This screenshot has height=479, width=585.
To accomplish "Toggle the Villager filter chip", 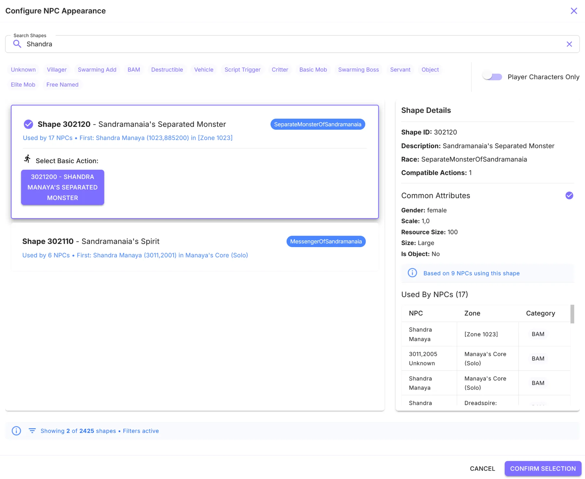I will (x=57, y=70).
